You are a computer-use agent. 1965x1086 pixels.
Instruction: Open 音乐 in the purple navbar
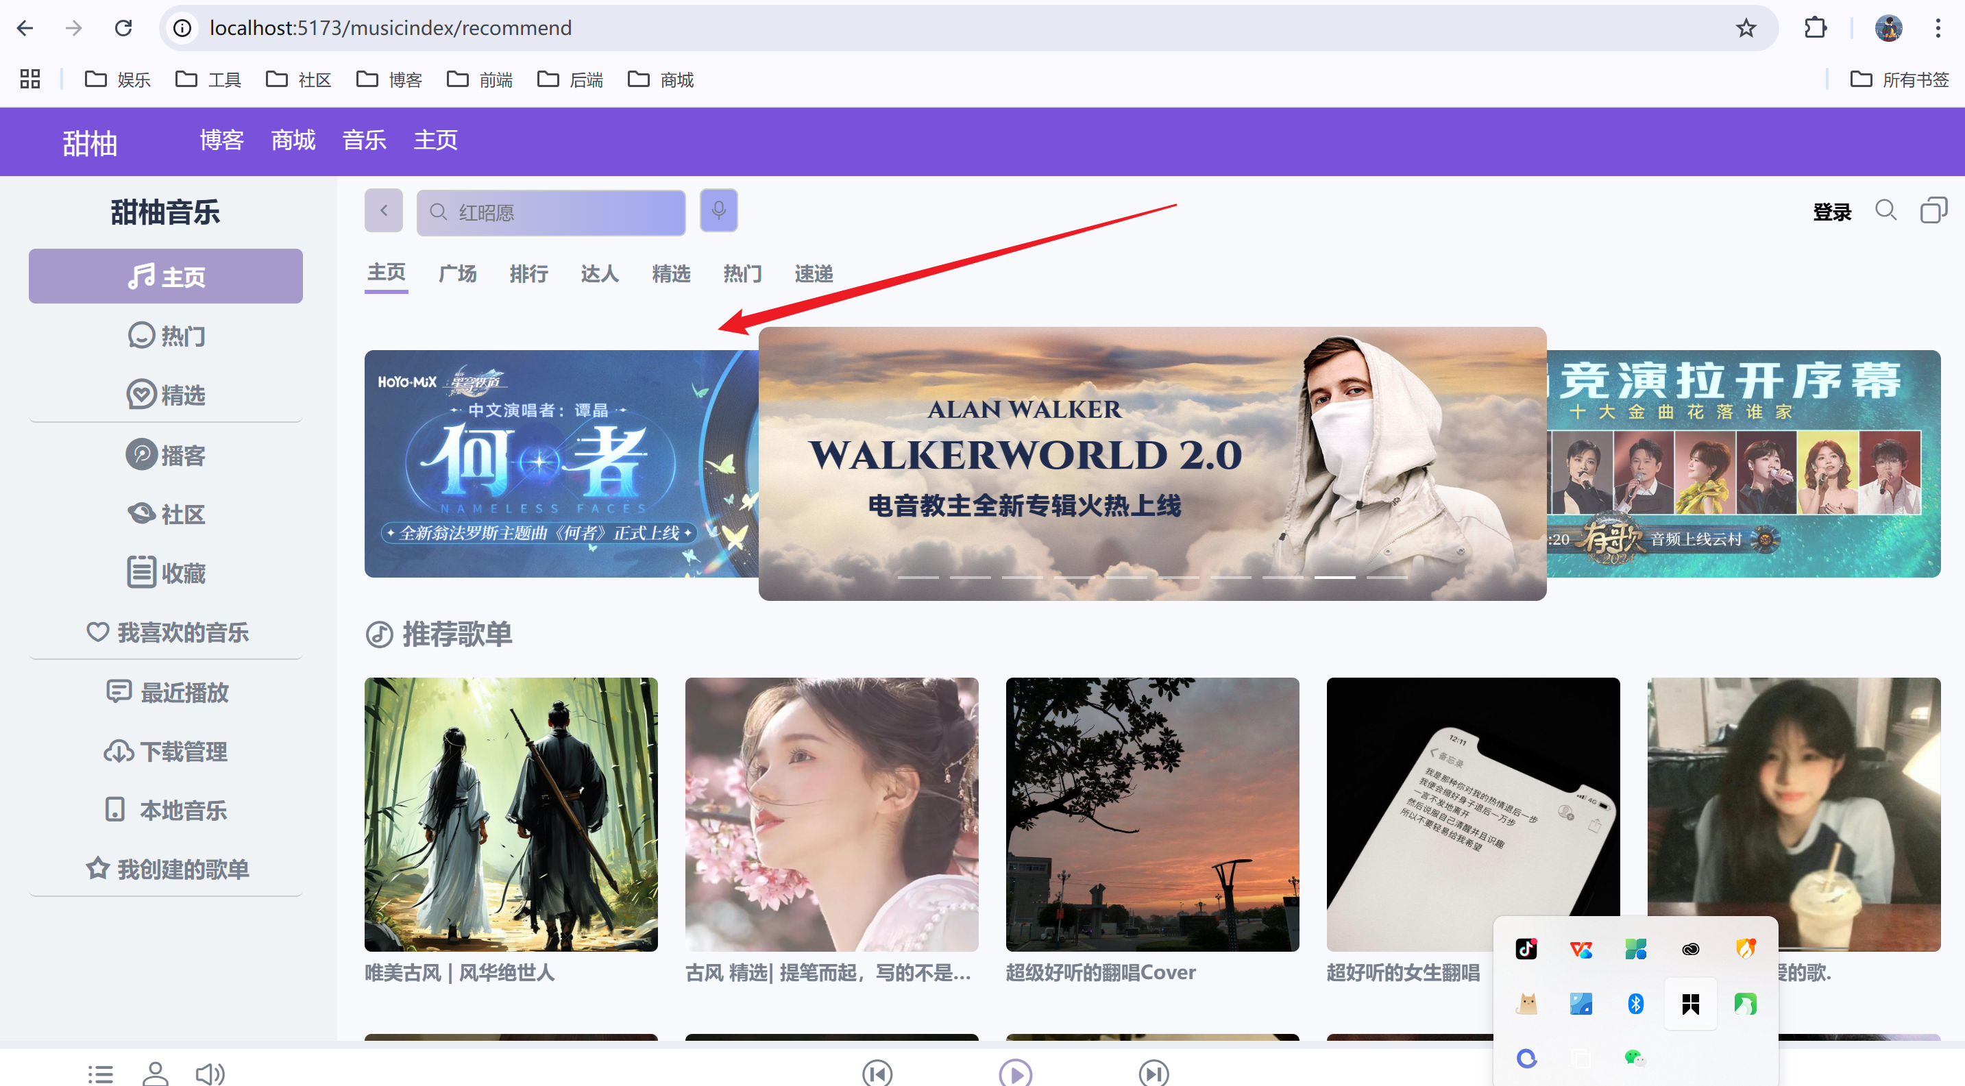click(365, 140)
